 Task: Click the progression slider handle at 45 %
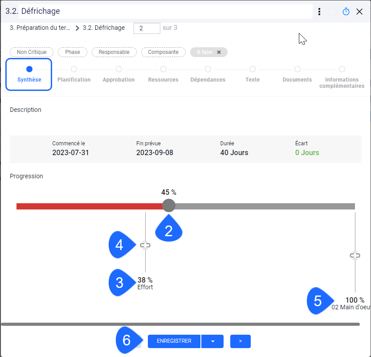[x=169, y=205]
